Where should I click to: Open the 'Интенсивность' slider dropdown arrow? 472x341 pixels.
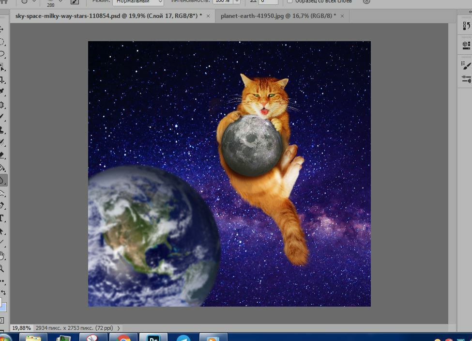tap(237, 1)
